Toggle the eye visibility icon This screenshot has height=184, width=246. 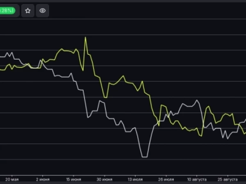[43, 11]
